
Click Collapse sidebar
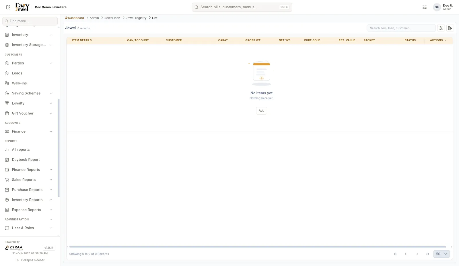point(30,260)
